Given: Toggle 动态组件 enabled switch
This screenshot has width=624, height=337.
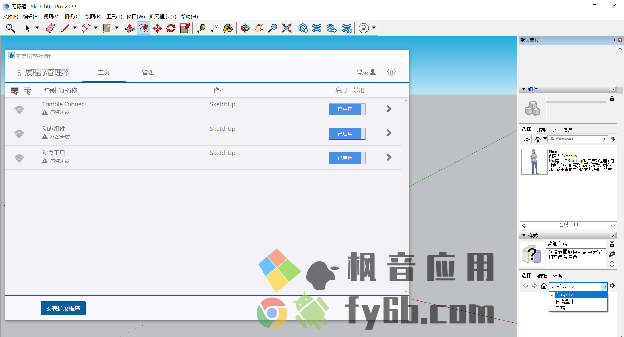Looking at the screenshot, I should (x=347, y=134).
